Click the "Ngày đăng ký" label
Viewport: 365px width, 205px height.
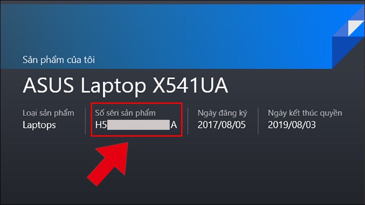click(222, 113)
